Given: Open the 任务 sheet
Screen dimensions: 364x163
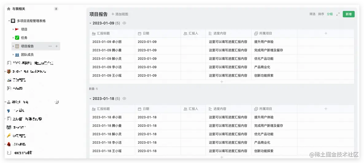Looking at the screenshot, I should click(24, 38).
